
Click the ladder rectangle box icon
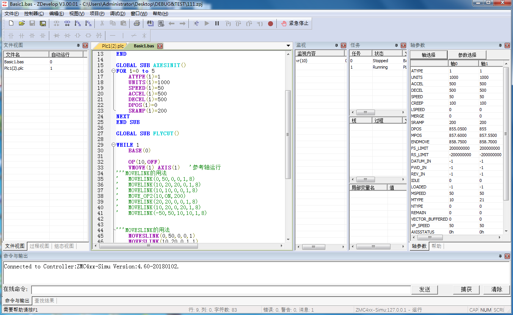coord(88,36)
